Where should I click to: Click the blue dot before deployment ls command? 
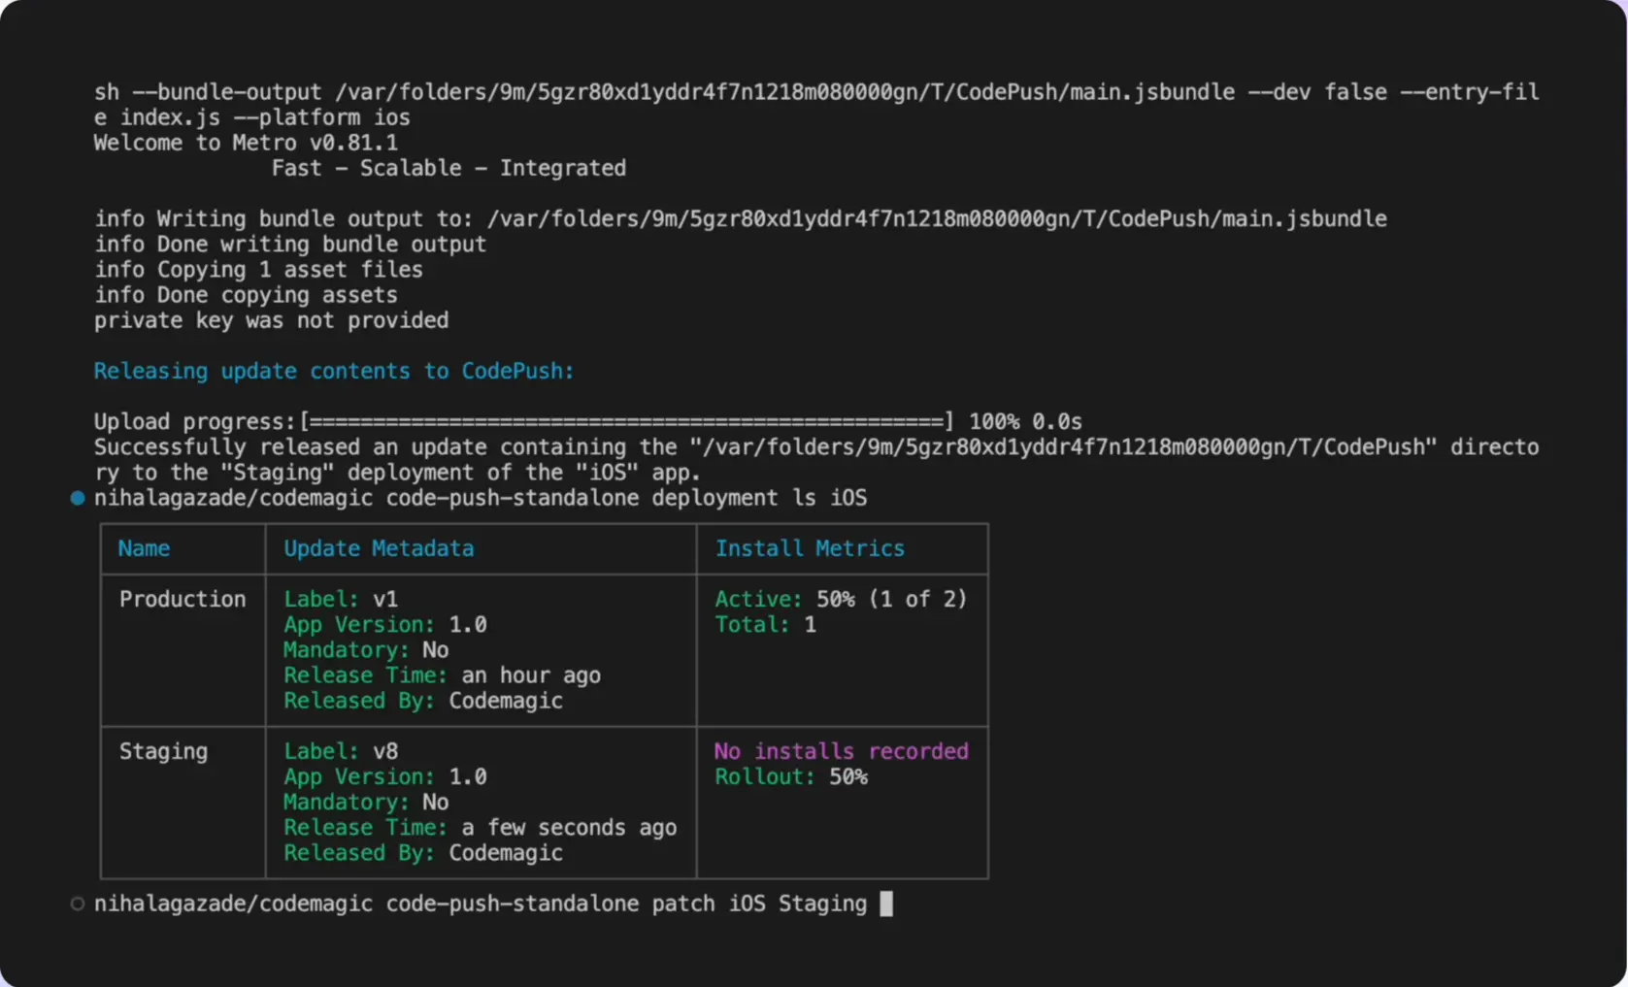pyautogui.click(x=78, y=498)
